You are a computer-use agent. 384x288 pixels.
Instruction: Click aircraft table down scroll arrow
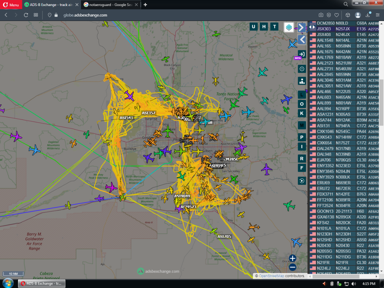[381, 271]
